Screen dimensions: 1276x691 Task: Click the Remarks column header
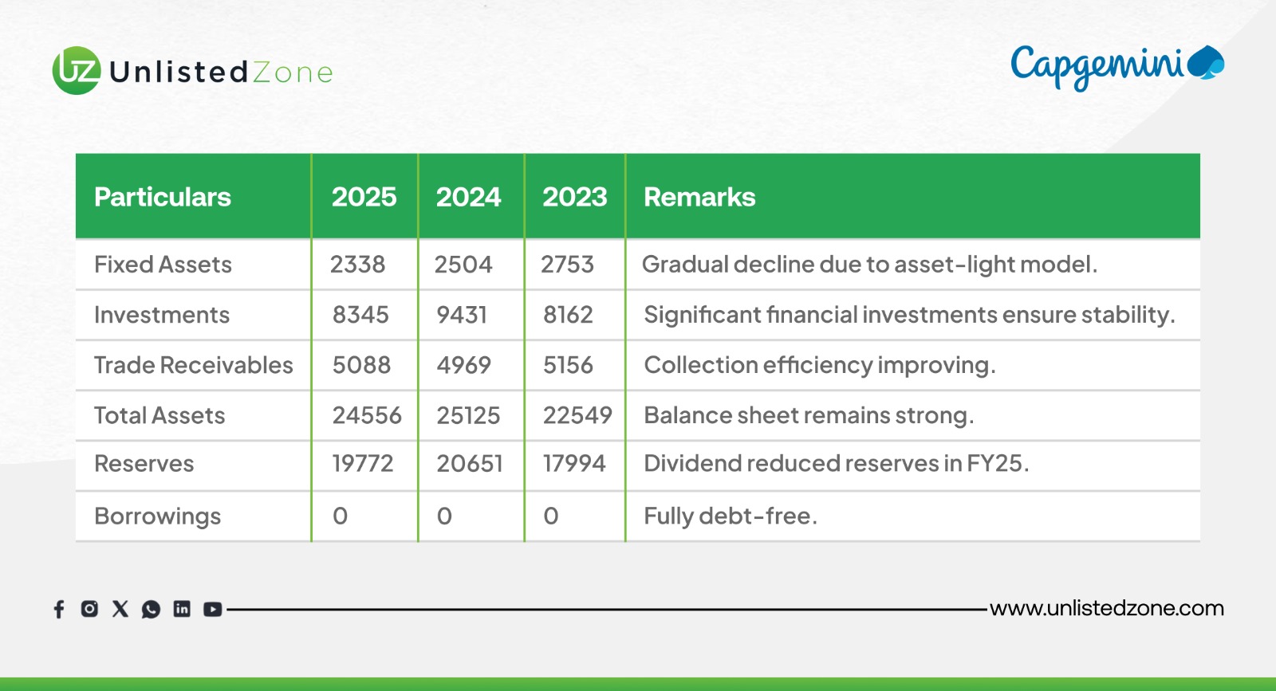(x=699, y=197)
